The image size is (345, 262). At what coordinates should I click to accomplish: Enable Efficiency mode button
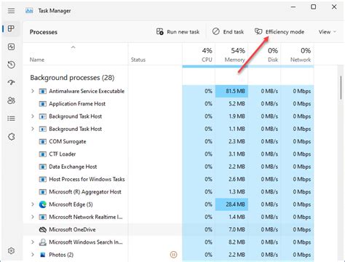point(279,32)
